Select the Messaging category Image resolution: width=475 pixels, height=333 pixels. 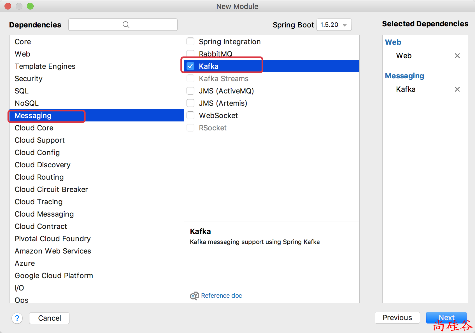point(96,116)
